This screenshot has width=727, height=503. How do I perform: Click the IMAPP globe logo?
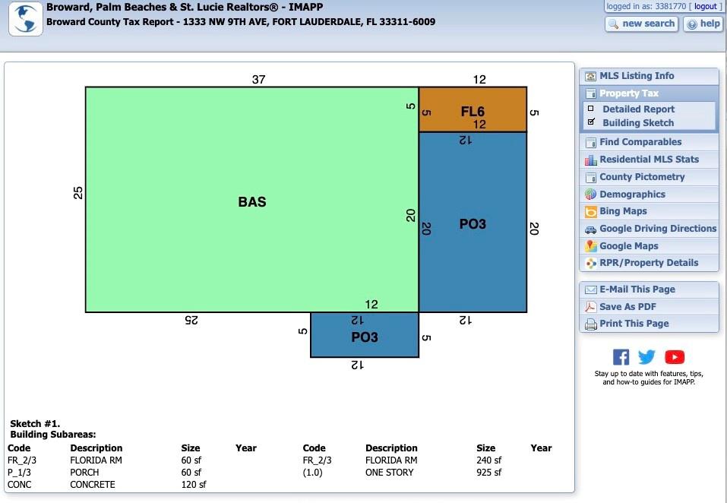[x=25, y=18]
